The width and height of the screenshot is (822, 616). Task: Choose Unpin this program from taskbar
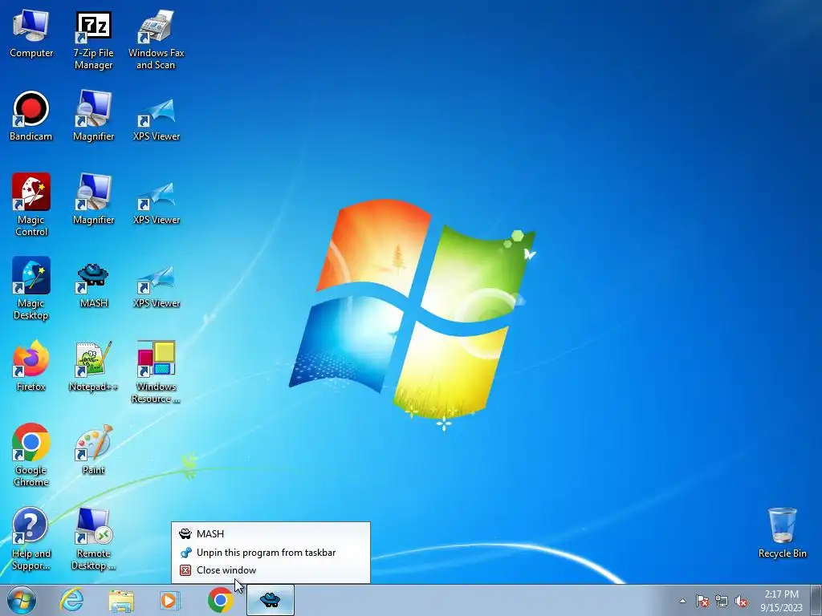pyautogui.click(x=271, y=552)
